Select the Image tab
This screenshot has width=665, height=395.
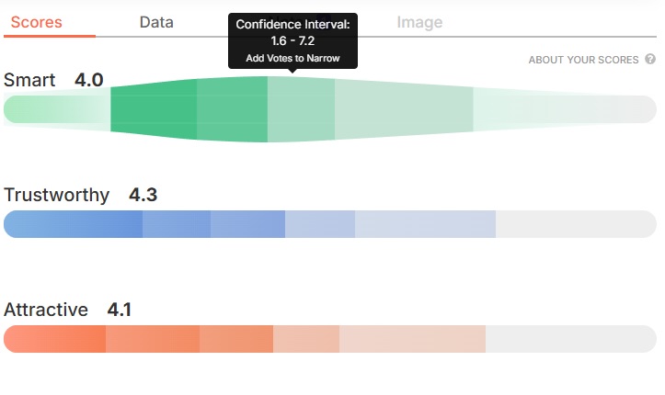(x=419, y=22)
